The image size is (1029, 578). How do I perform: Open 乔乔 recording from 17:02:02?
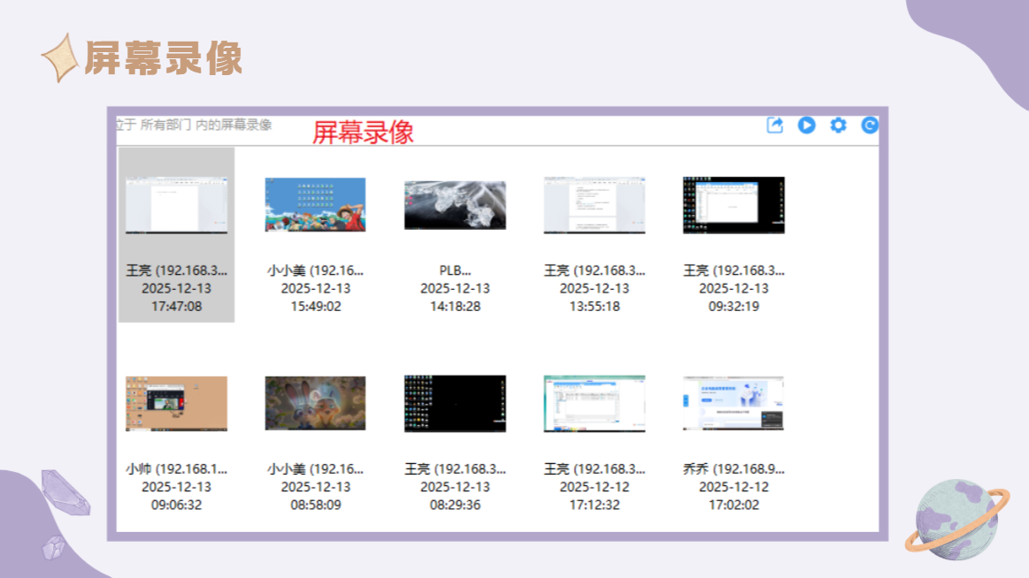click(733, 434)
